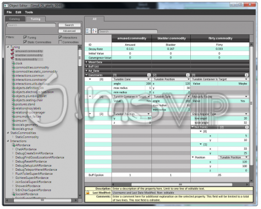Click Decay Rate value 0.111
Screen dimensions: 261x209
(x=130, y=49)
